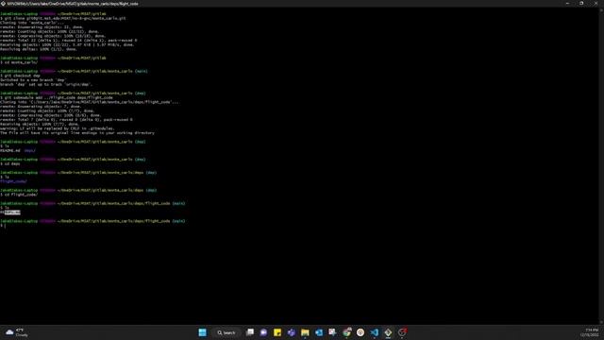Click the Git Bash taskbar icon
This screenshot has height=340, width=604.
pyautogui.click(x=388, y=332)
